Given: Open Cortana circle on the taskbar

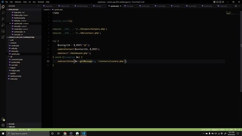Looking at the screenshot, I should (52, 133).
